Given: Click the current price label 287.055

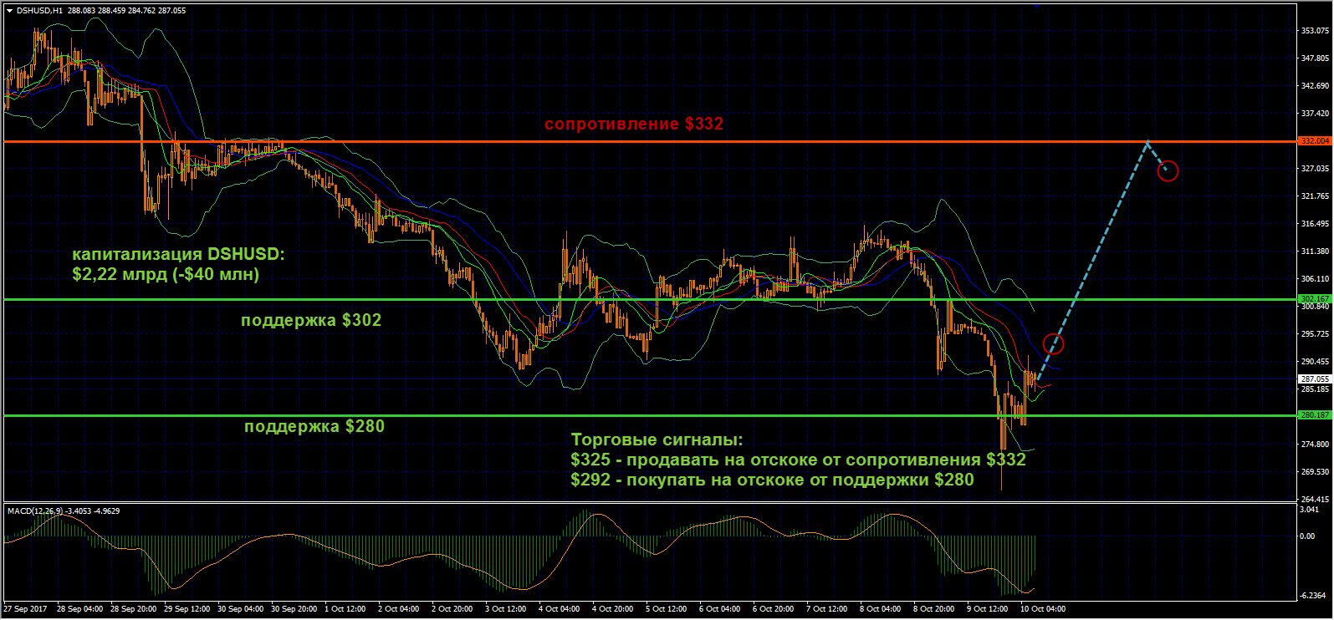Looking at the screenshot, I should point(1315,379).
